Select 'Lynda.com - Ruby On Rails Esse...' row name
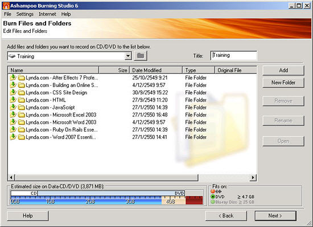The image size is (313, 227). (61, 130)
